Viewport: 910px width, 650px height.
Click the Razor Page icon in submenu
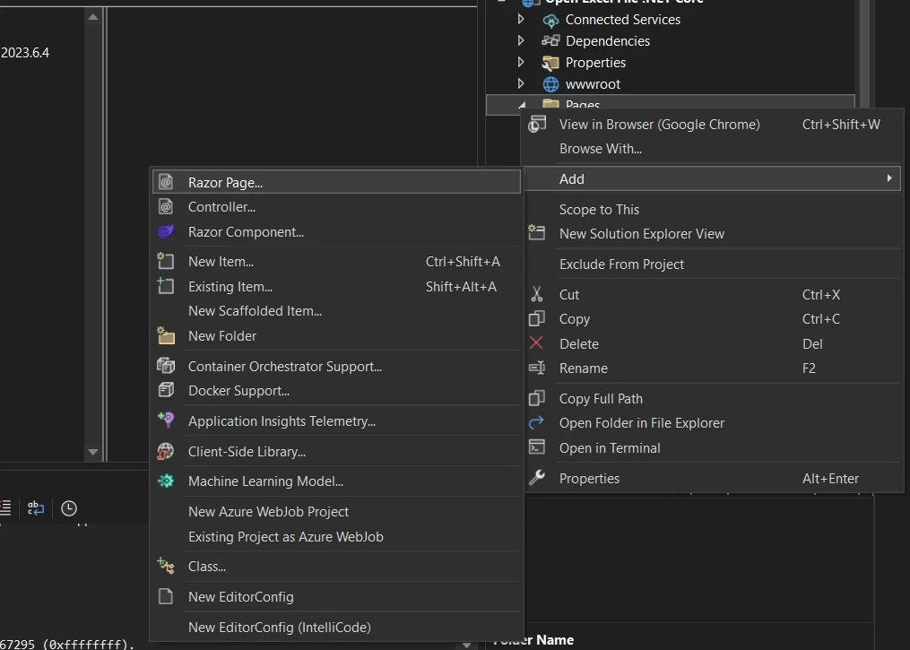166,182
